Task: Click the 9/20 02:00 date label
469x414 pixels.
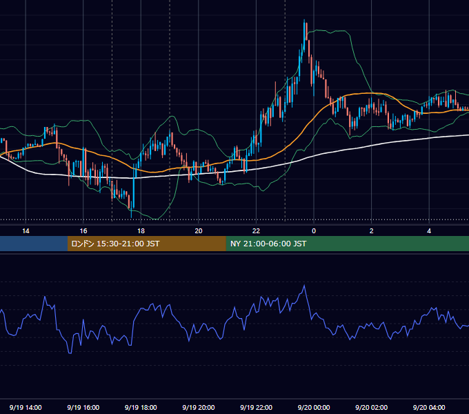Action: [372, 407]
